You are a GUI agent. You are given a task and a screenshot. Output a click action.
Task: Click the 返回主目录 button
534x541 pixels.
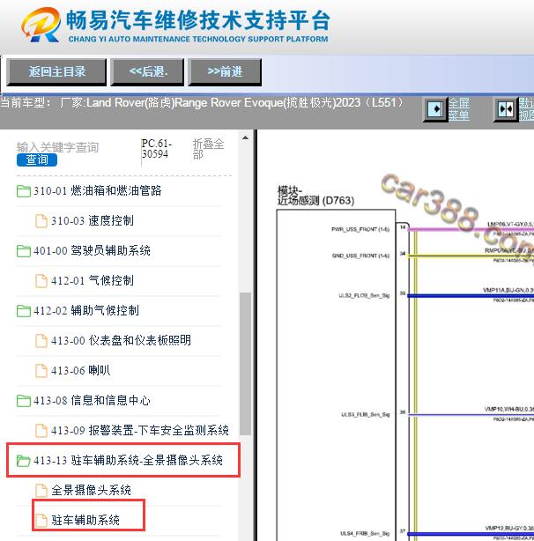coord(56,71)
